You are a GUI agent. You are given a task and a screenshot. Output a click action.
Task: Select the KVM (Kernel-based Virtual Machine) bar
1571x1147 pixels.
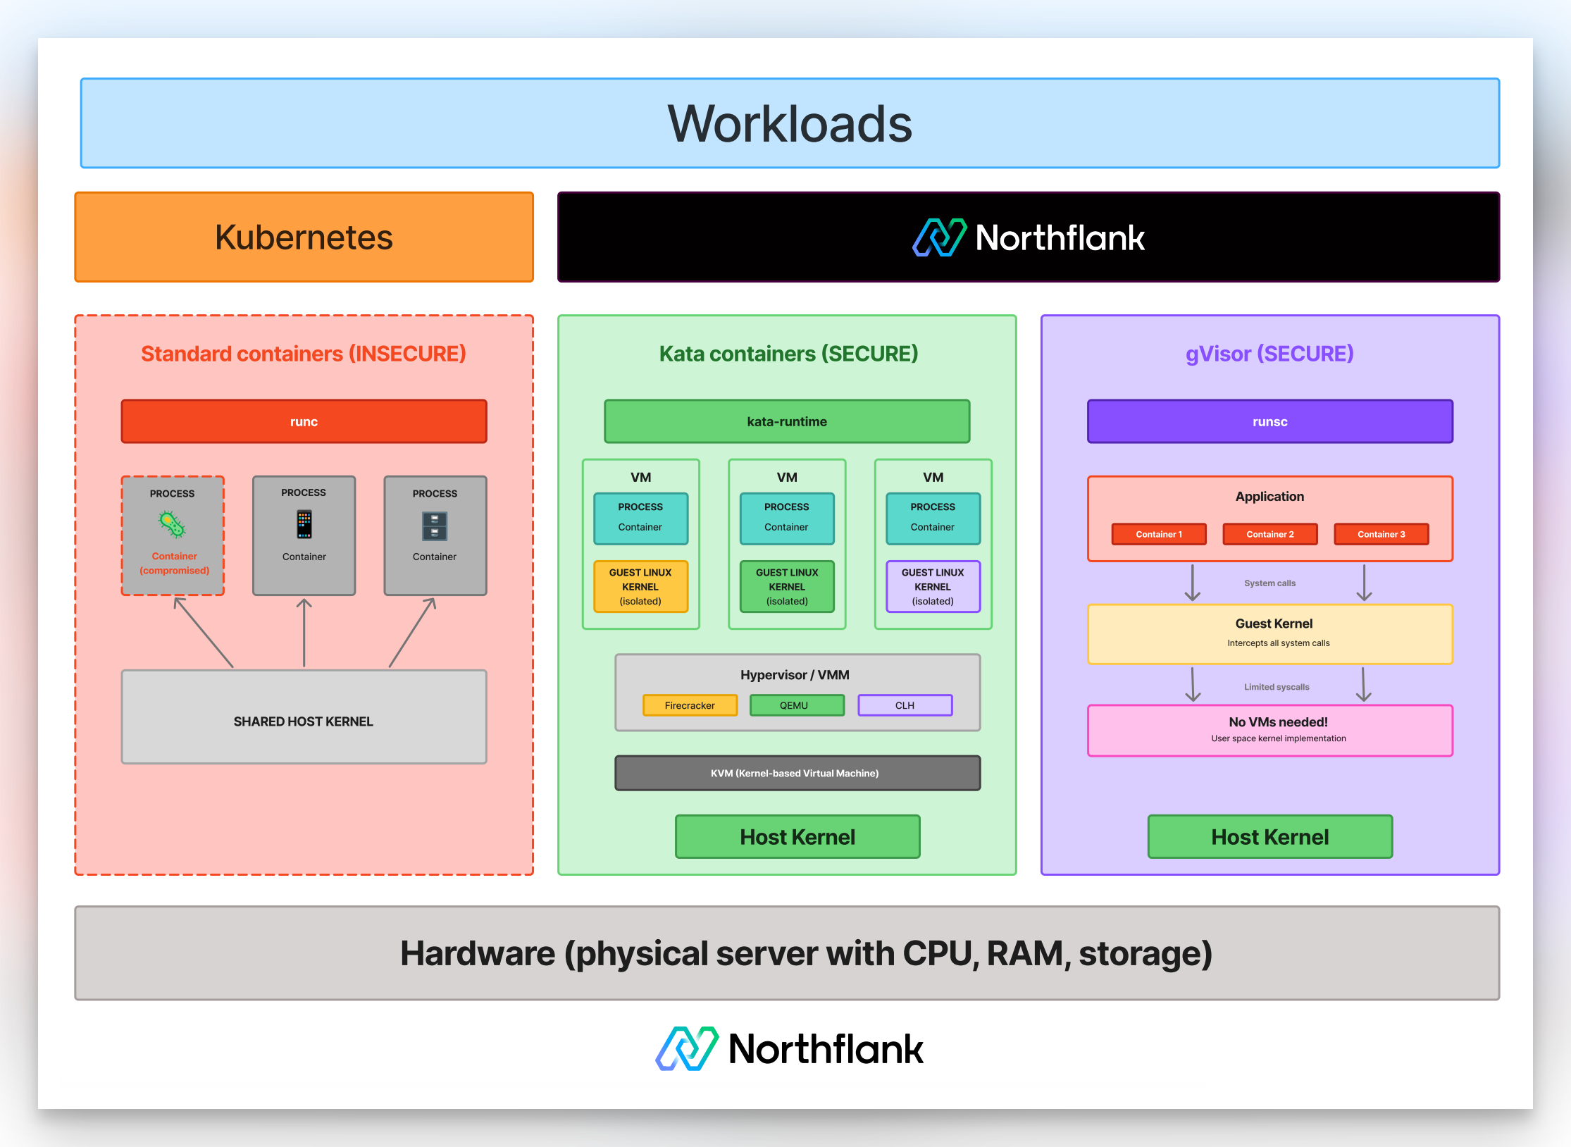[x=797, y=773]
